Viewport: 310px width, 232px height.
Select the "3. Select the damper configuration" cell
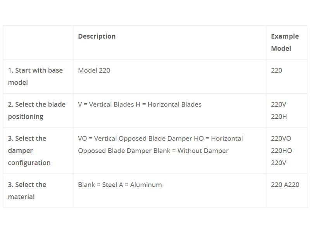(x=29, y=150)
